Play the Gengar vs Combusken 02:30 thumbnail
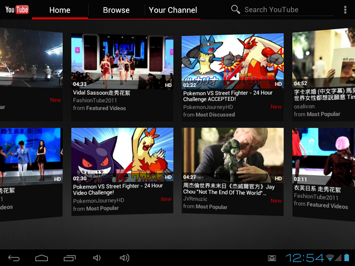355x266 pixels. [122, 155]
